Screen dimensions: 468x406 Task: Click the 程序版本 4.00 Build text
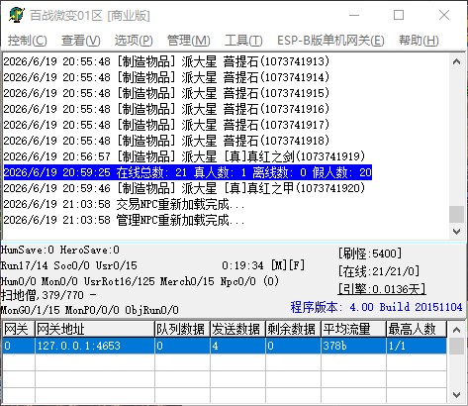click(x=376, y=307)
